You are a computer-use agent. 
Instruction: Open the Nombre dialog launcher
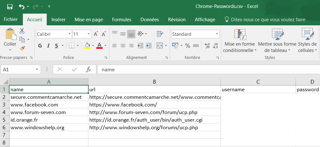tap(218, 58)
